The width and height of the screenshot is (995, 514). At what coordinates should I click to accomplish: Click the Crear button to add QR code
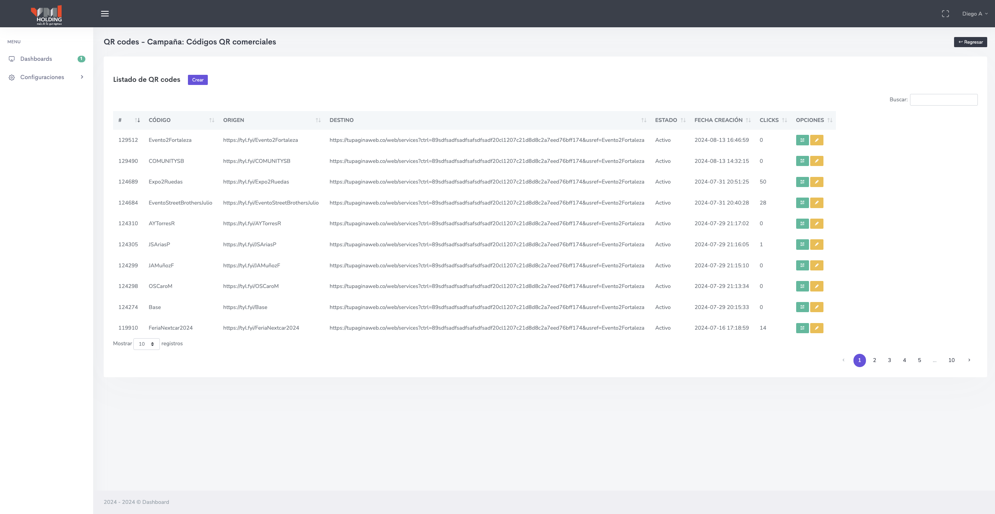click(197, 80)
